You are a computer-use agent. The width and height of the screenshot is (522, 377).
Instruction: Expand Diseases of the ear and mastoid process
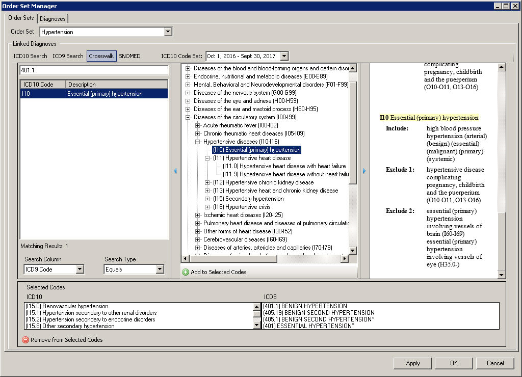tap(188, 109)
